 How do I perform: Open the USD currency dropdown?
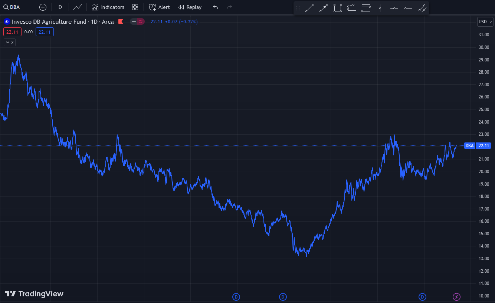pos(485,22)
